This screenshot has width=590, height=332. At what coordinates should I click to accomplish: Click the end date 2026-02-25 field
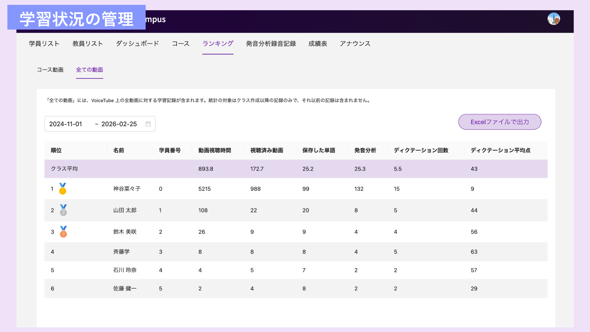point(119,124)
